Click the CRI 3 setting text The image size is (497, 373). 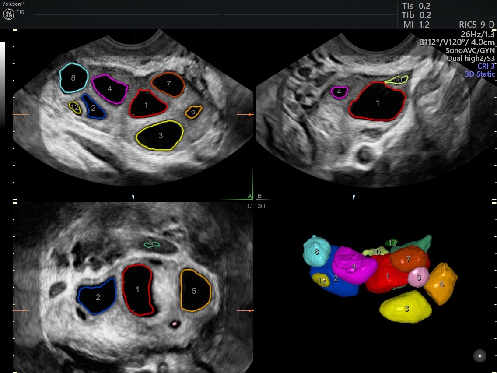point(486,66)
